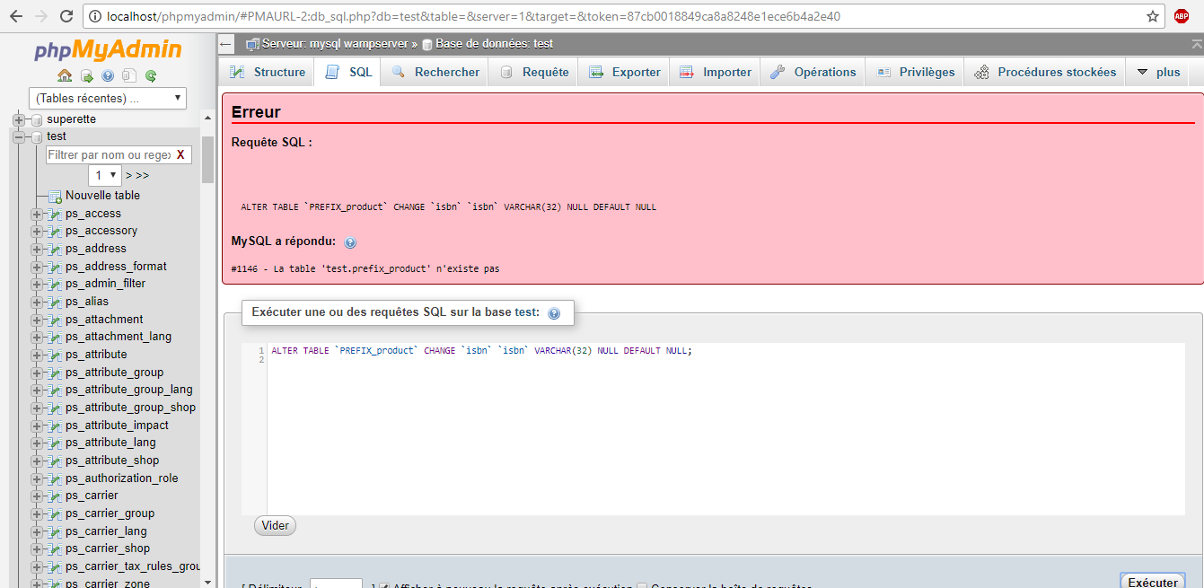Select the SQL tab

(x=348, y=72)
